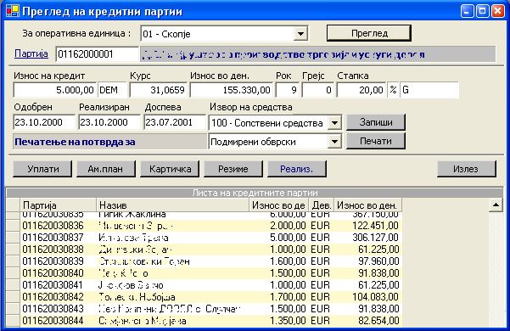The height and width of the screenshot is (331, 510).
Task: Click the Партија column header
Action: coord(59,205)
